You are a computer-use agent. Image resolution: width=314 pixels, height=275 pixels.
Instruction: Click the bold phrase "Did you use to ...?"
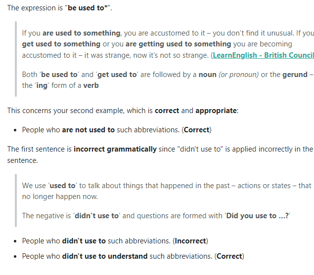(x=257, y=216)
